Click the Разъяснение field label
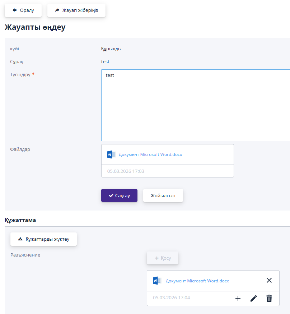The width and height of the screenshot is (290, 314). (x=25, y=255)
